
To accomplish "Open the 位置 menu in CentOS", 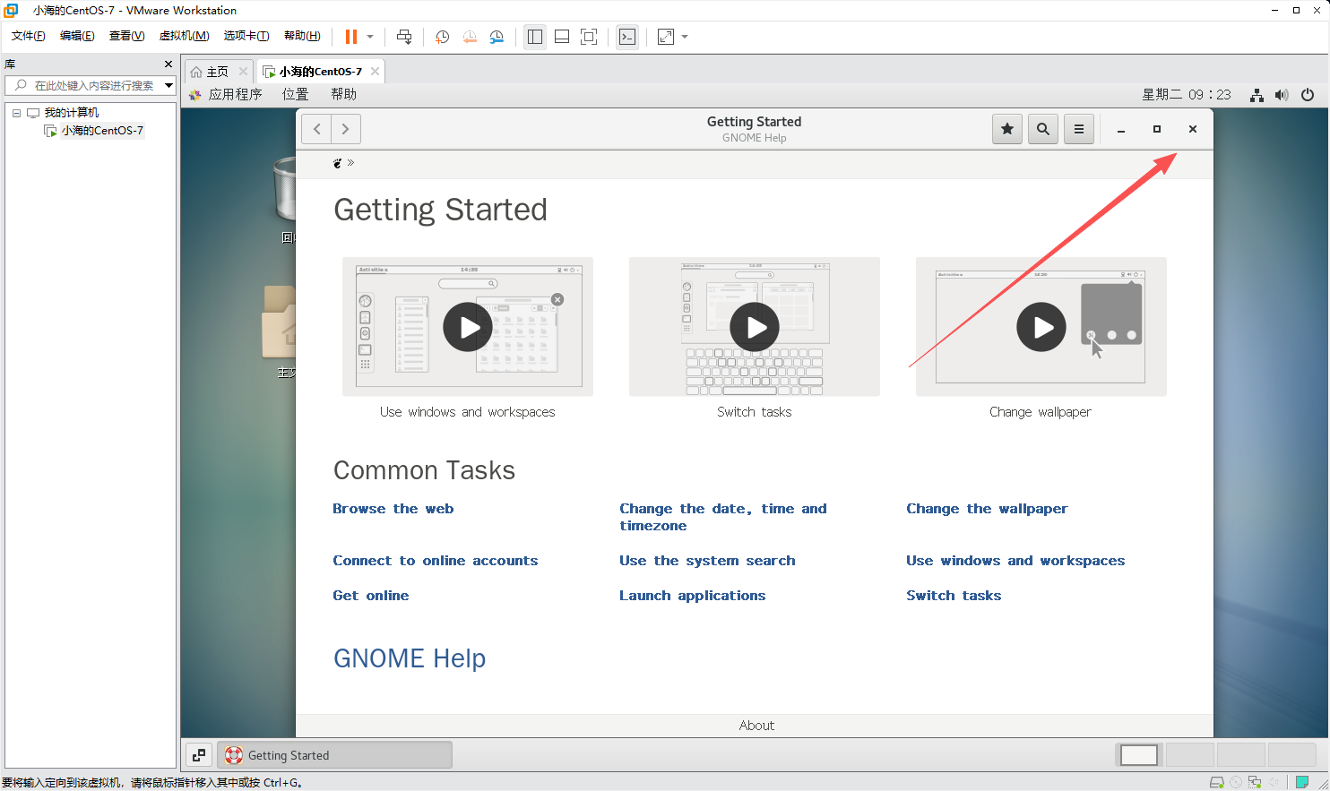I will [295, 94].
